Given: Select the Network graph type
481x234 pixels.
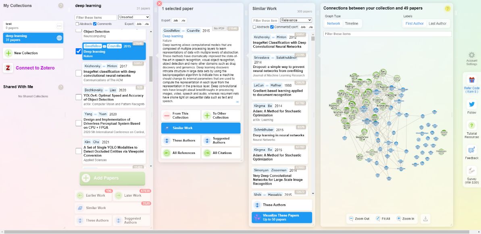Looking at the screenshot, I should [x=333, y=24].
